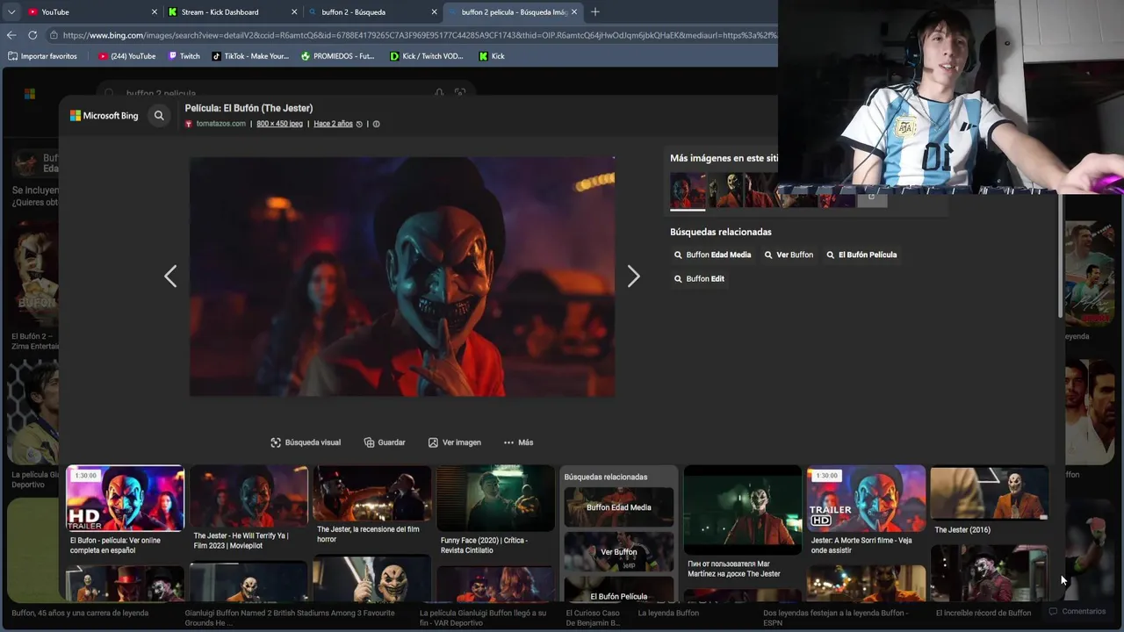The image size is (1124, 632).
Task: Click the browser back arrow
Action: pyautogui.click(x=11, y=35)
